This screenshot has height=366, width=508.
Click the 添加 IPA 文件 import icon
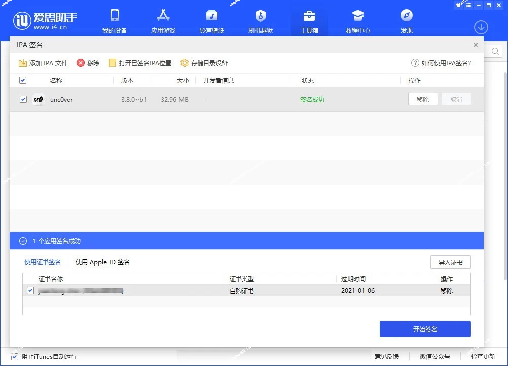[x=23, y=63]
